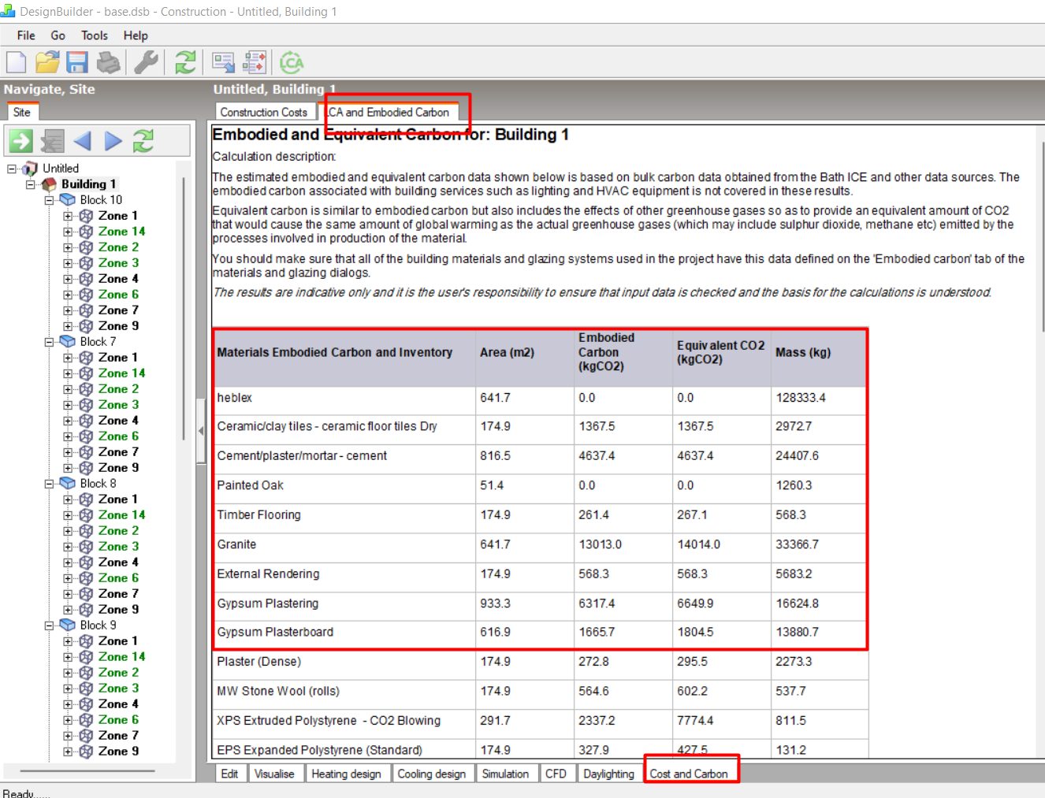Collapse the Building 1 tree node
Viewport: 1045px width, 798px height.
(x=31, y=184)
